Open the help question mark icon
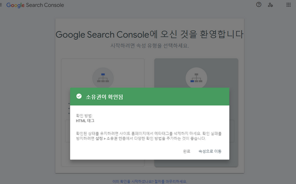This screenshot has width=296, height=184. coord(259,4)
